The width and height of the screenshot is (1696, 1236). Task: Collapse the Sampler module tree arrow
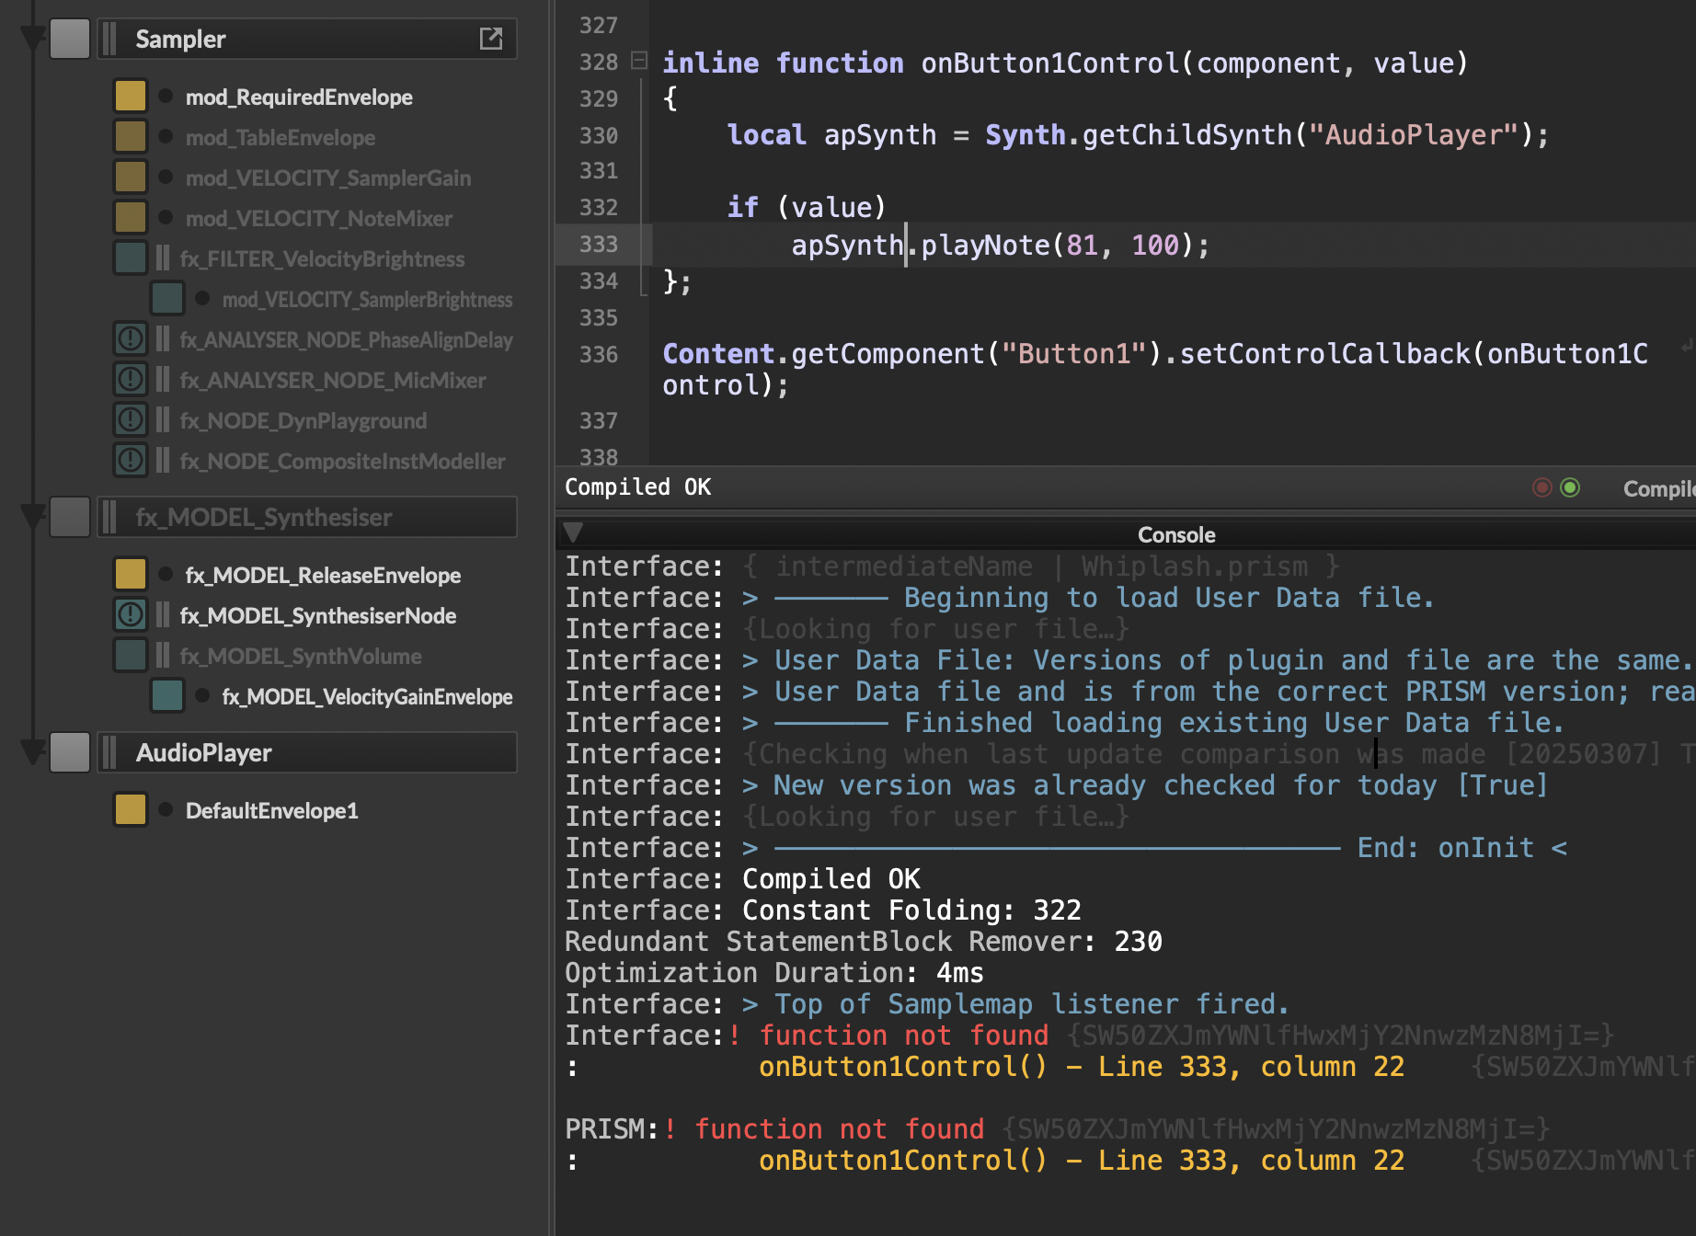[32, 39]
